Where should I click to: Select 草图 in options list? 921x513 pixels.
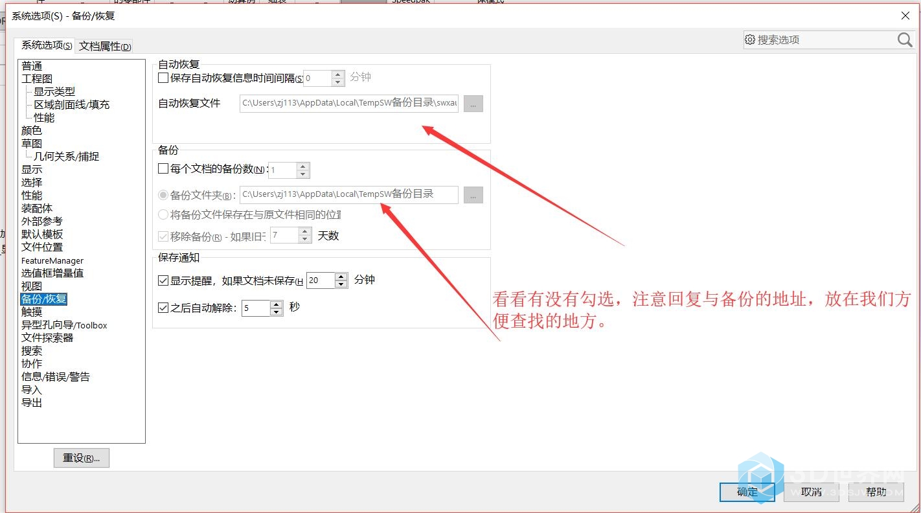tap(32, 144)
